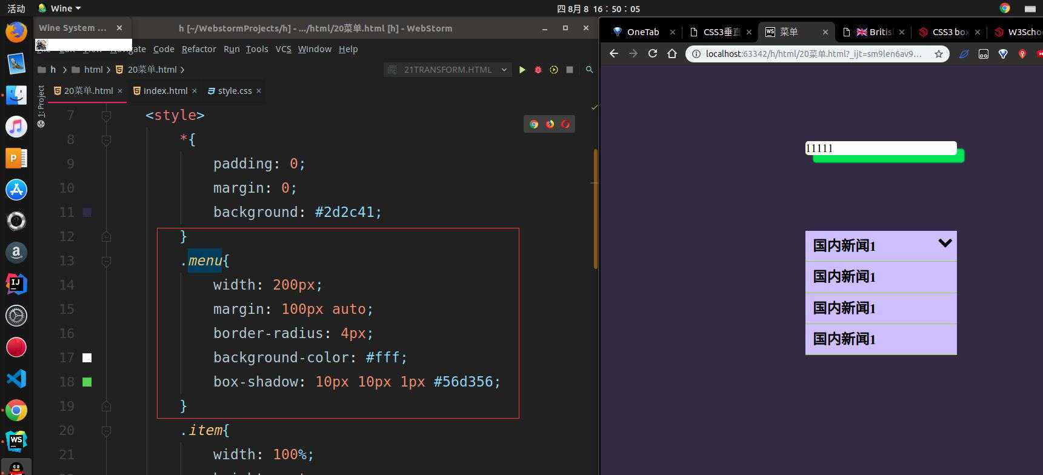Preview page in Firefox from editor popup
The height and width of the screenshot is (475, 1043).
[x=550, y=124]
